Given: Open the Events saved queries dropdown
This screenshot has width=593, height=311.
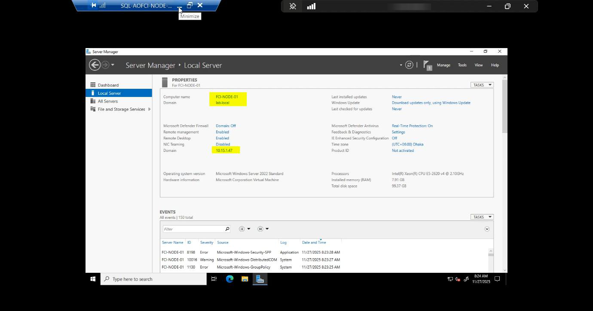Looking at the screenshot, I should [x=263, y=229].
